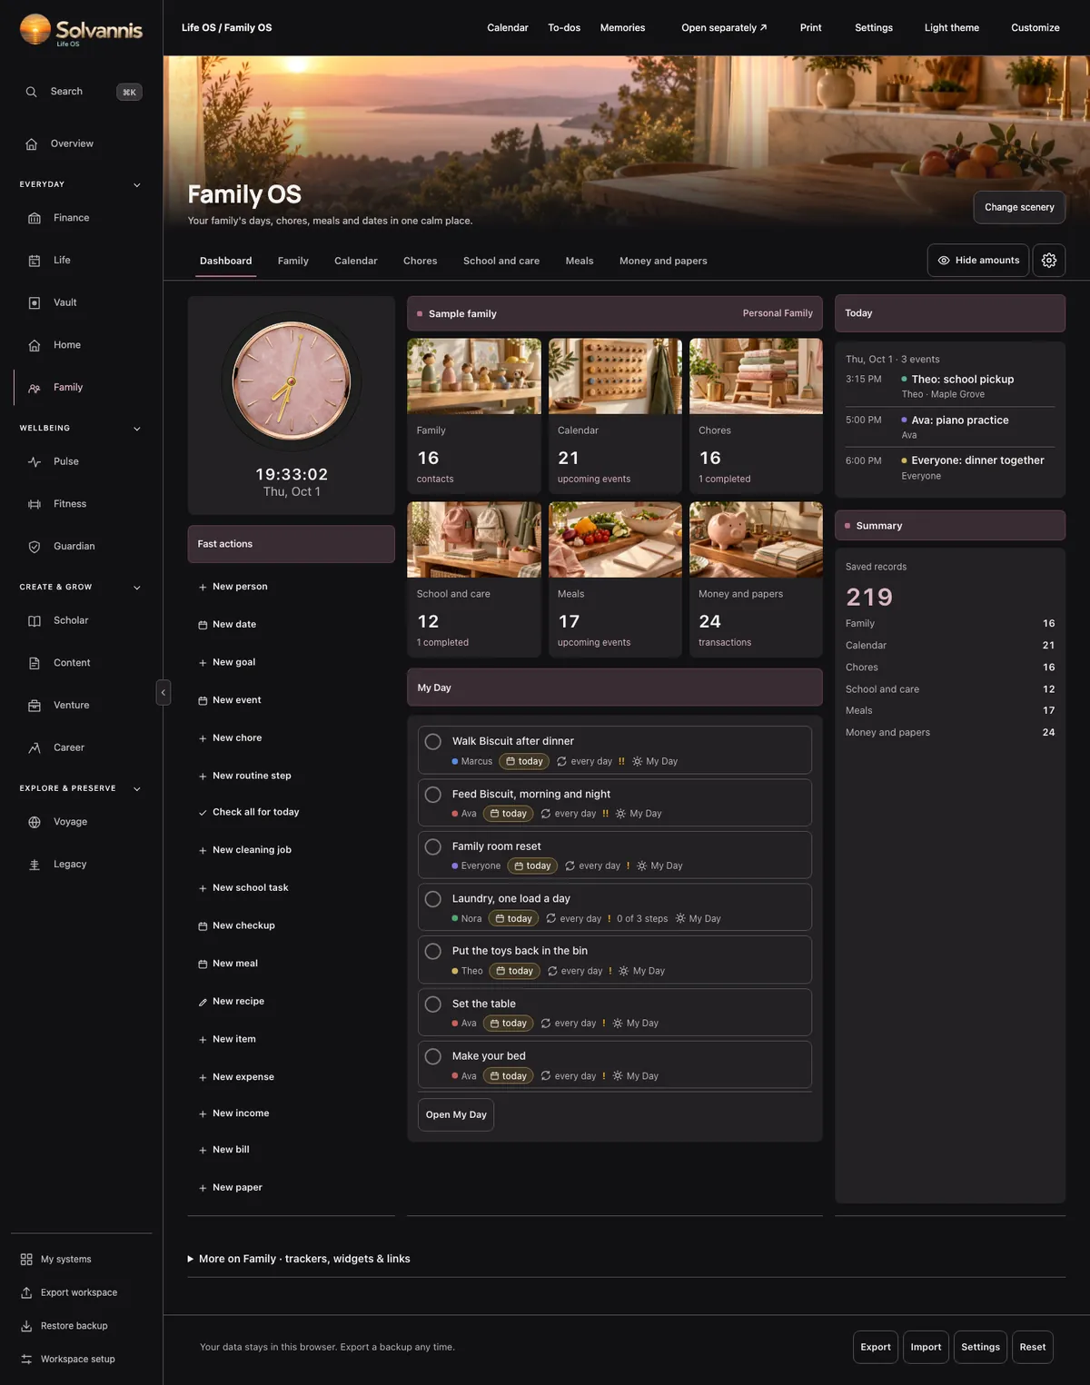Open dashboard gear settings icon

(1049, 261)
